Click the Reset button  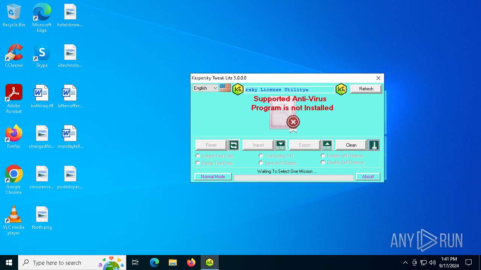pyautogui.click(x=211, y=145)
